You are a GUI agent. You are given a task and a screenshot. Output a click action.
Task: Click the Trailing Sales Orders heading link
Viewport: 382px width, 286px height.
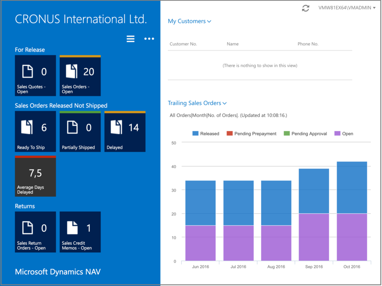(195, 103)
